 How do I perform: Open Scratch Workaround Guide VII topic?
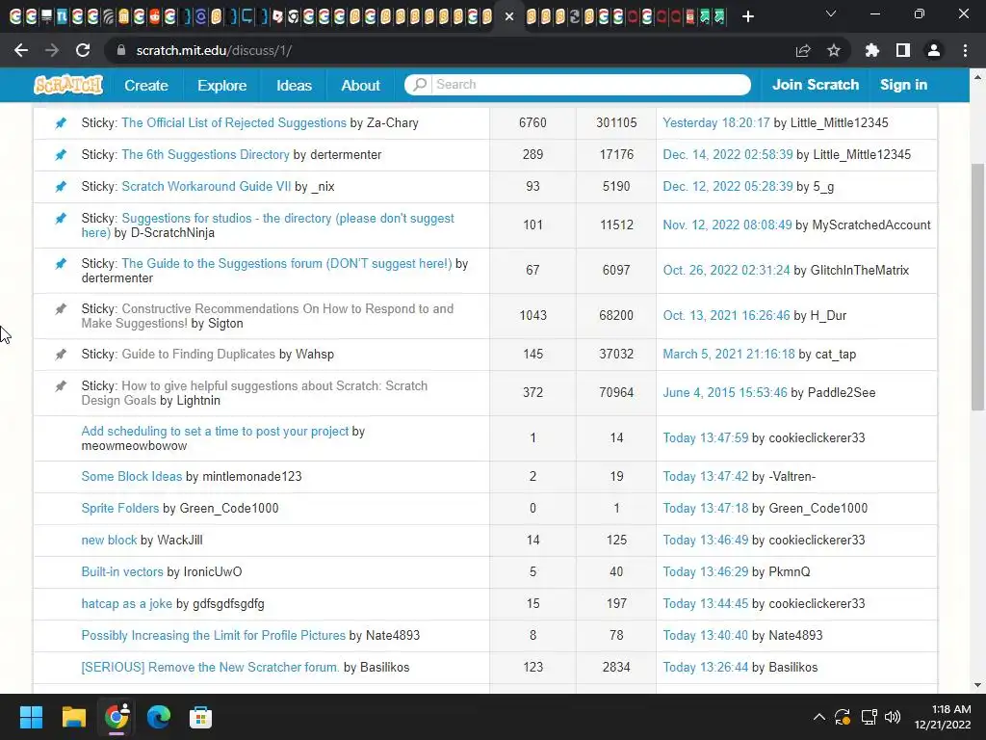click(206, 186)
